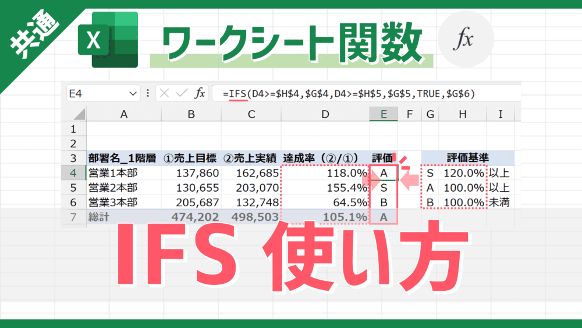Click the Name Box showing E4
Image resolution: width=582 pixels, height=328 pixels.
(x=103, y=93)
